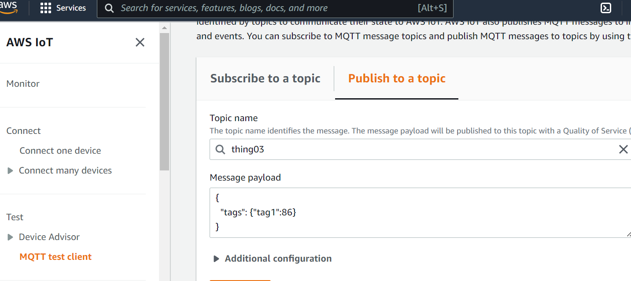The image size is (631, 281).
Task: Expand Additional configuration section
Action: (x=272, y=259)
